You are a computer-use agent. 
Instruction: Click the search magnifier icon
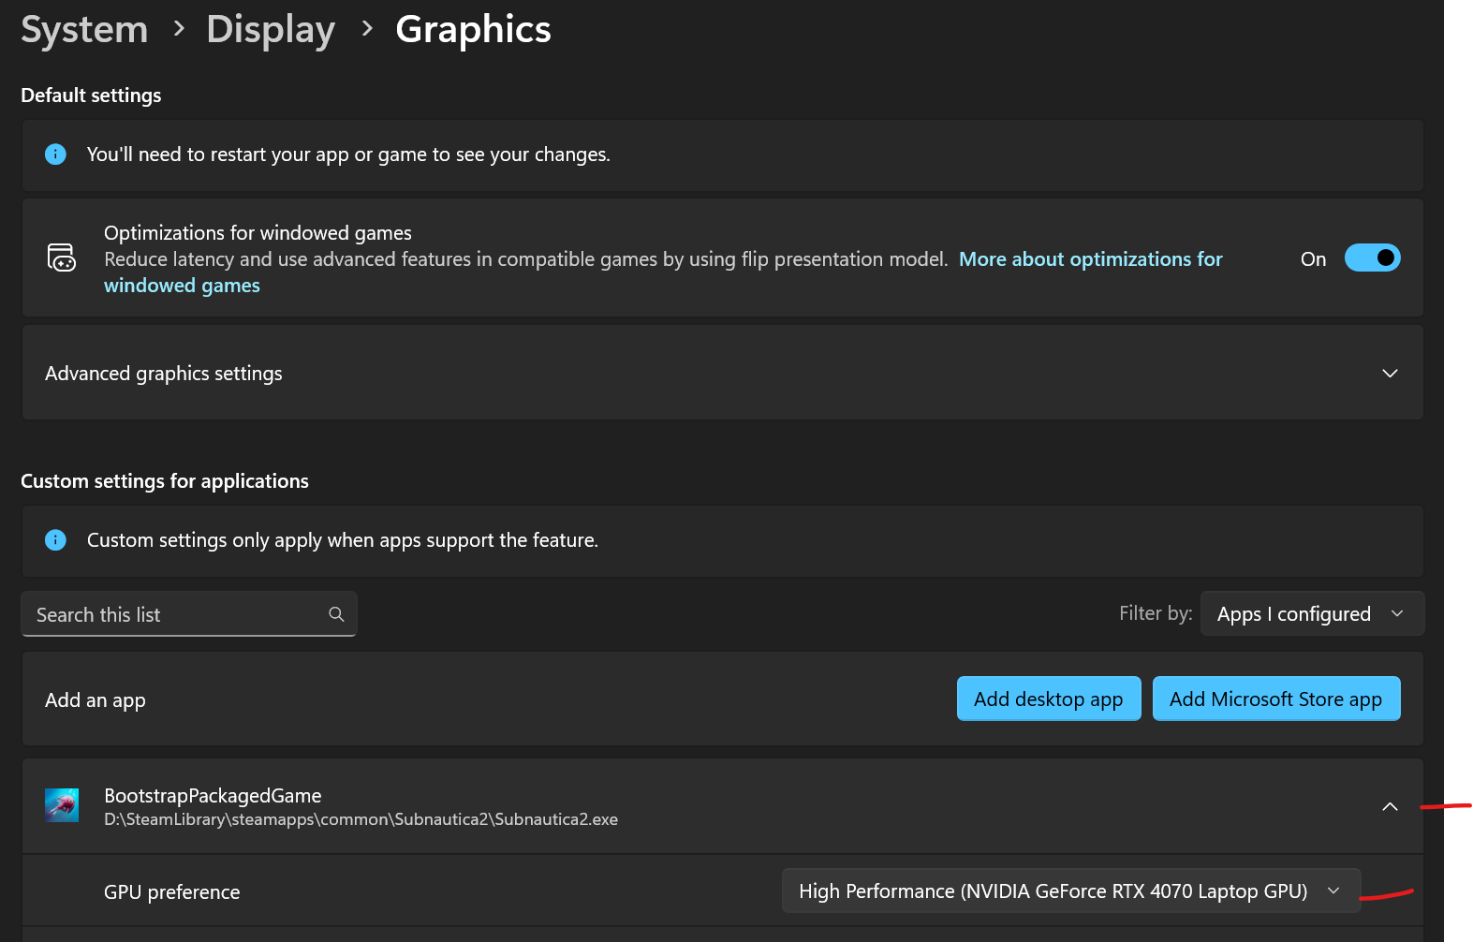coord(336,614)
